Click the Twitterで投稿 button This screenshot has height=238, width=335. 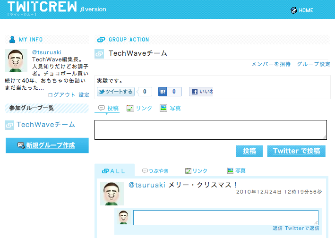pyautogui.click(x=296, y=151)
